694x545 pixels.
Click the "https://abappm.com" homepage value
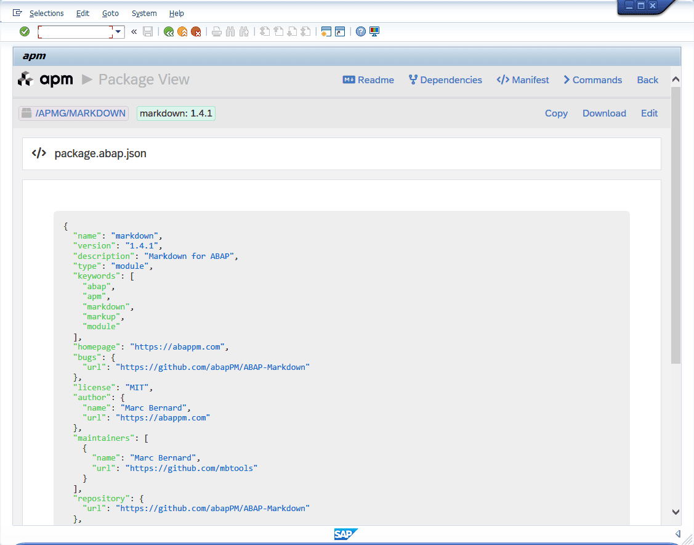pyautogui.click(x=177, y=347)
